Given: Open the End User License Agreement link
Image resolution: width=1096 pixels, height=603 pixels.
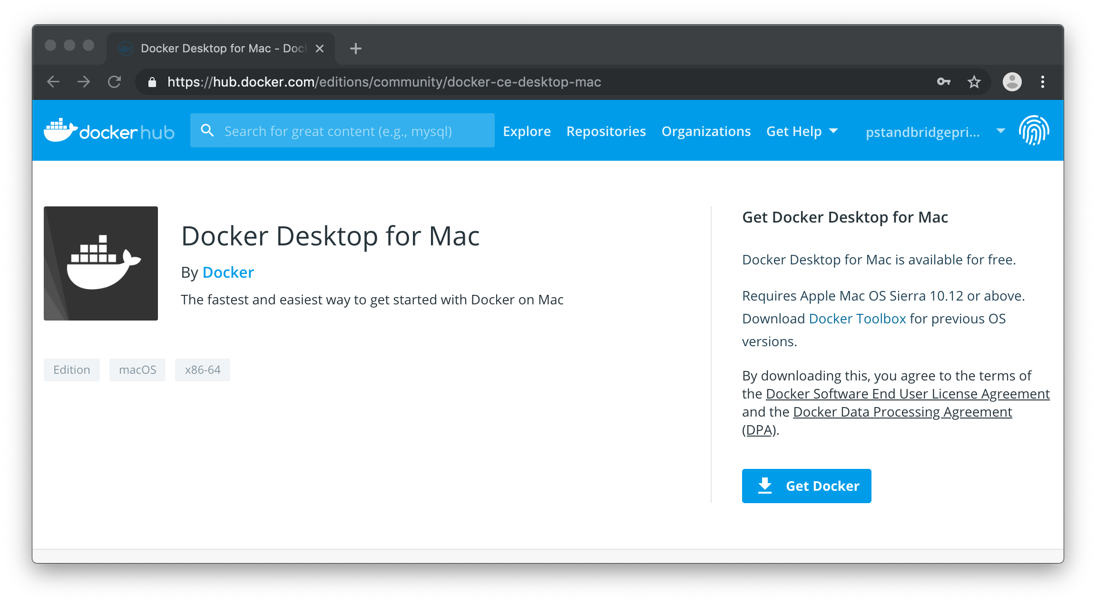Looking at the screenshot, I should click(907, 394).
